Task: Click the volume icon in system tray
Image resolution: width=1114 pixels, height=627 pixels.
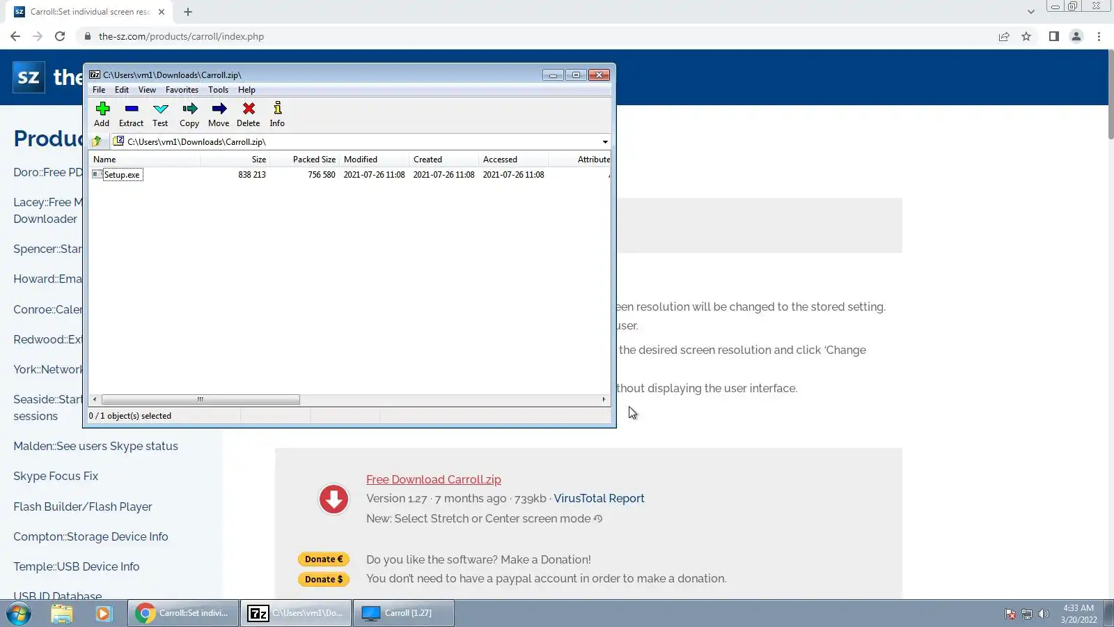Action: point(1043,614)
